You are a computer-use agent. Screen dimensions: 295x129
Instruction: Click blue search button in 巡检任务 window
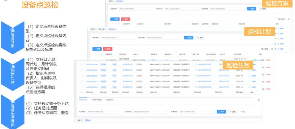click(222, 112)
